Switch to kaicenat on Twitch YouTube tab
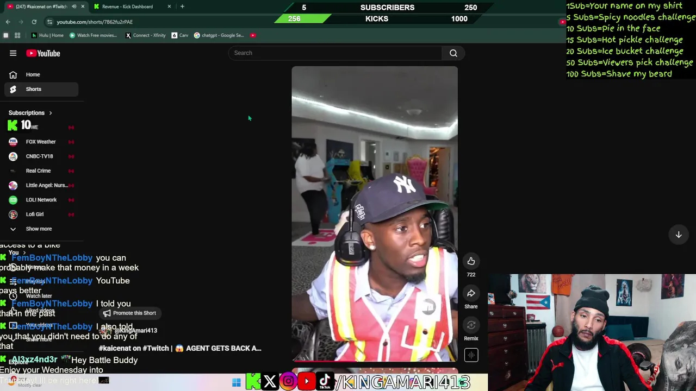Screen dimensions: 696x391 pyautogui.click(x=41, y=7)
